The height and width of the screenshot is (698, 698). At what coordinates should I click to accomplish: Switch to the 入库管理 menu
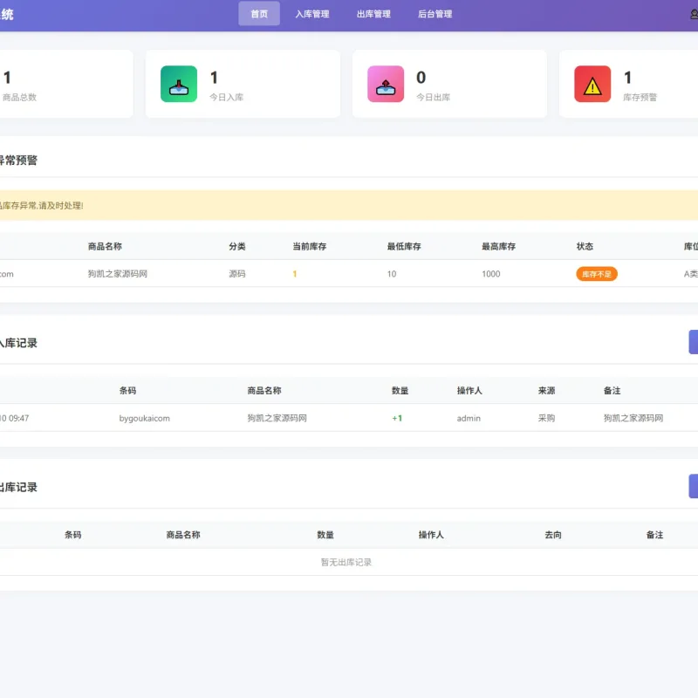312,14
